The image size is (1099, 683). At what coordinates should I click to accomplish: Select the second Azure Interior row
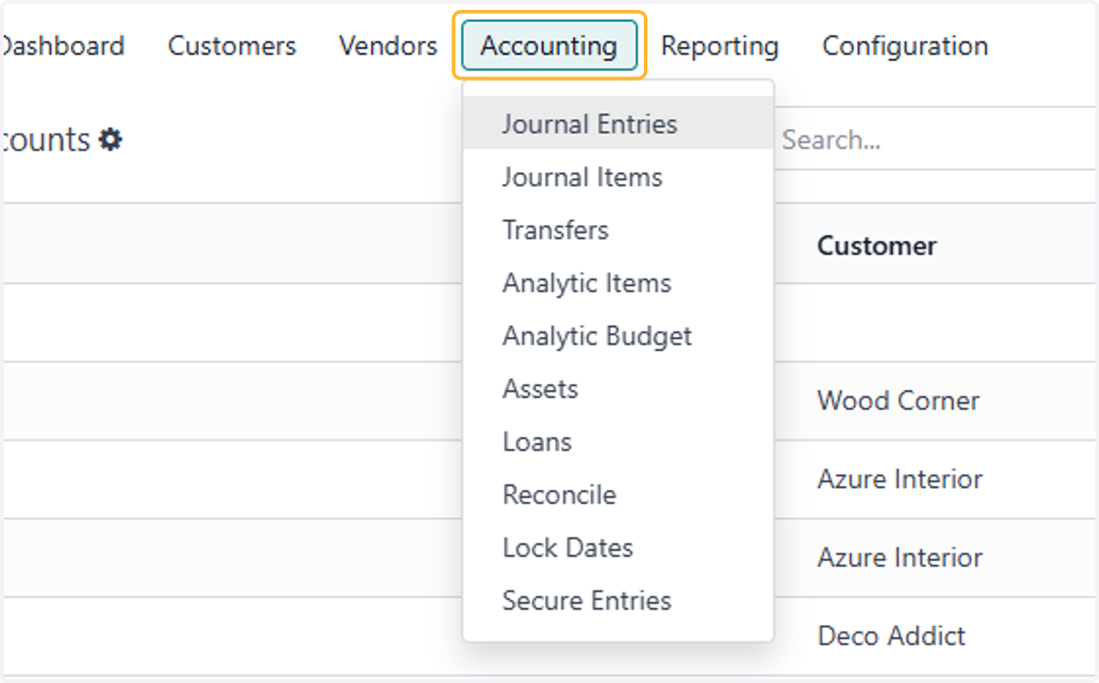point(899,558)
